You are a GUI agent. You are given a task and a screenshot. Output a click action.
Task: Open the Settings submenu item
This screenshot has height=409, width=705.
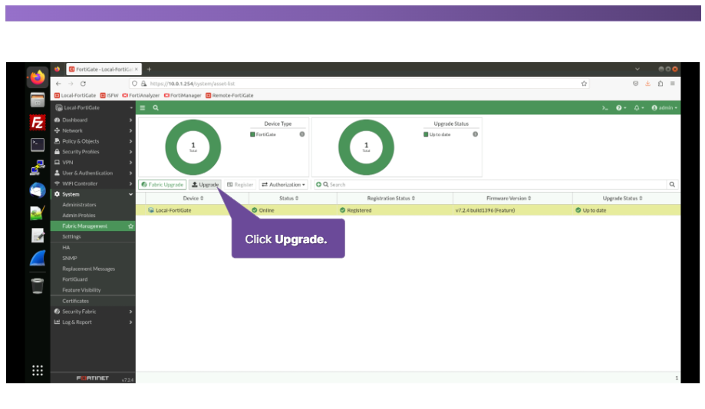point(71,236)
